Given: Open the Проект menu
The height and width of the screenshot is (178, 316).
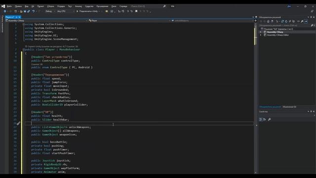Looking at the screenshot, I should tap(40, 6).
